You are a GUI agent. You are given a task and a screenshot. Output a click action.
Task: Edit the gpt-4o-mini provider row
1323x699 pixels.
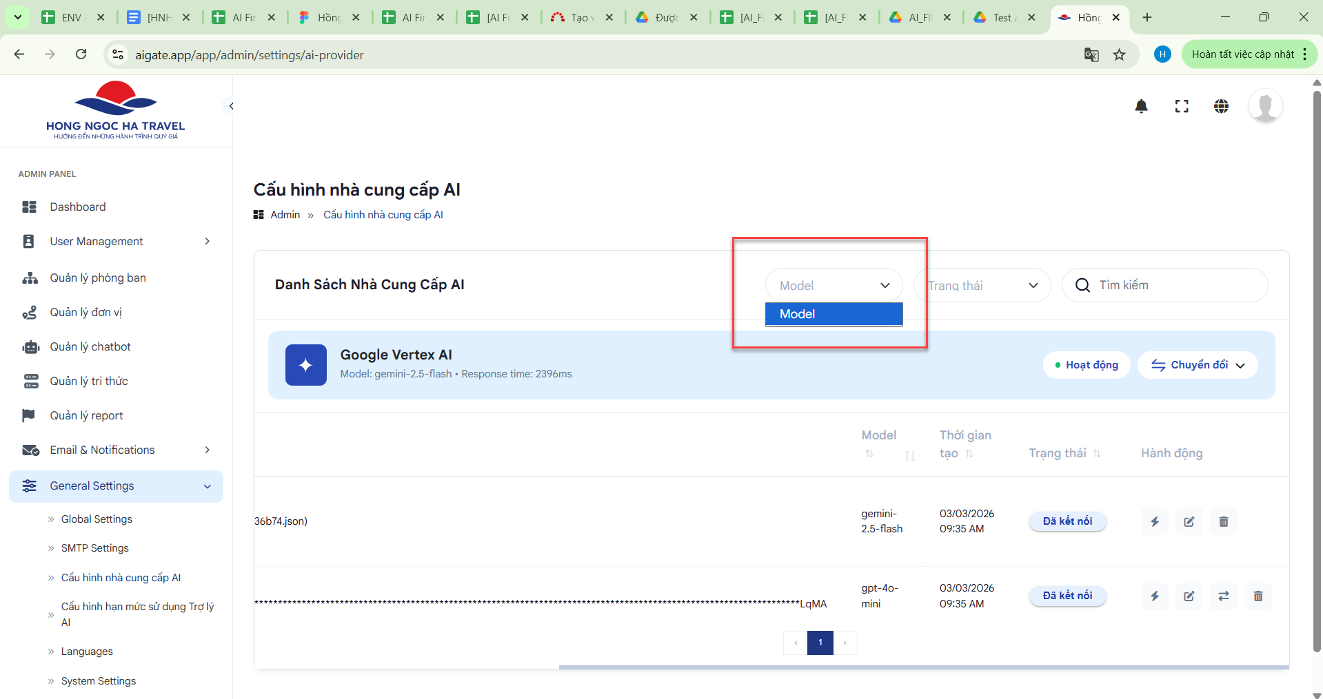[1189, 596]
